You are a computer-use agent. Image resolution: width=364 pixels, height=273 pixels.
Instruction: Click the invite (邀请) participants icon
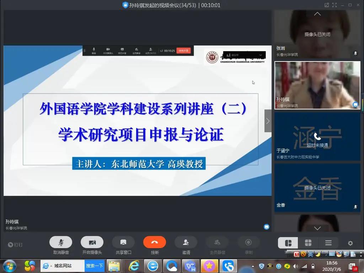coord(186,242)
